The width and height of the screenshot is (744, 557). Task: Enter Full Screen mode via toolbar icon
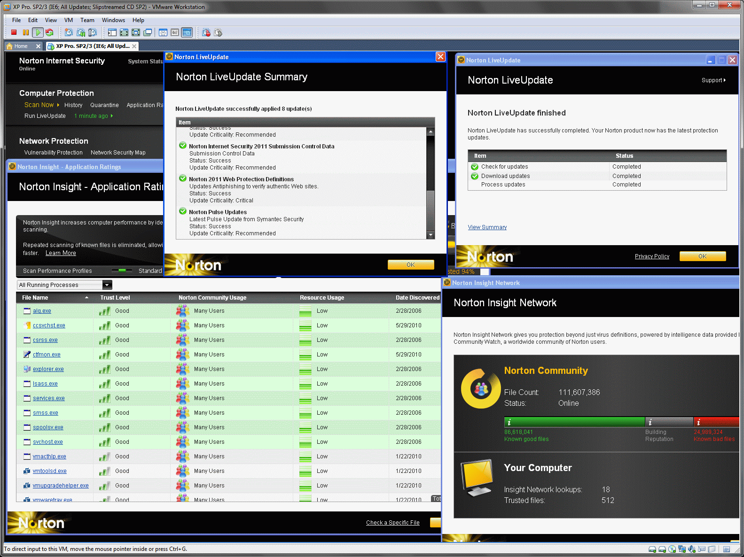136,32
